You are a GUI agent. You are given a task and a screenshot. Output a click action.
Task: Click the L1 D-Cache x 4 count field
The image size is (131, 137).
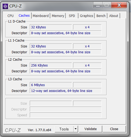click(x=87, y=27)
